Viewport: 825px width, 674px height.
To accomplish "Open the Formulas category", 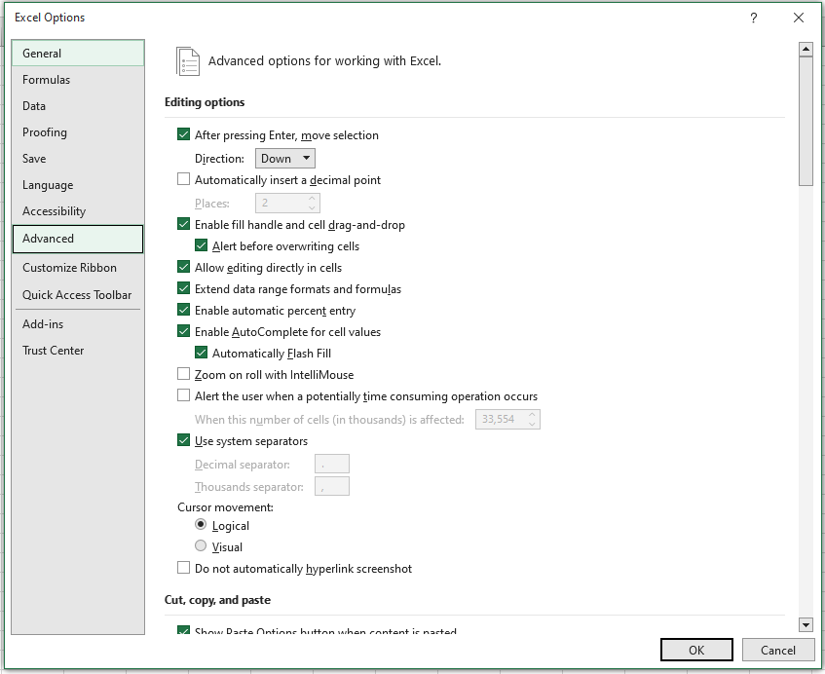I will [78, 80].
